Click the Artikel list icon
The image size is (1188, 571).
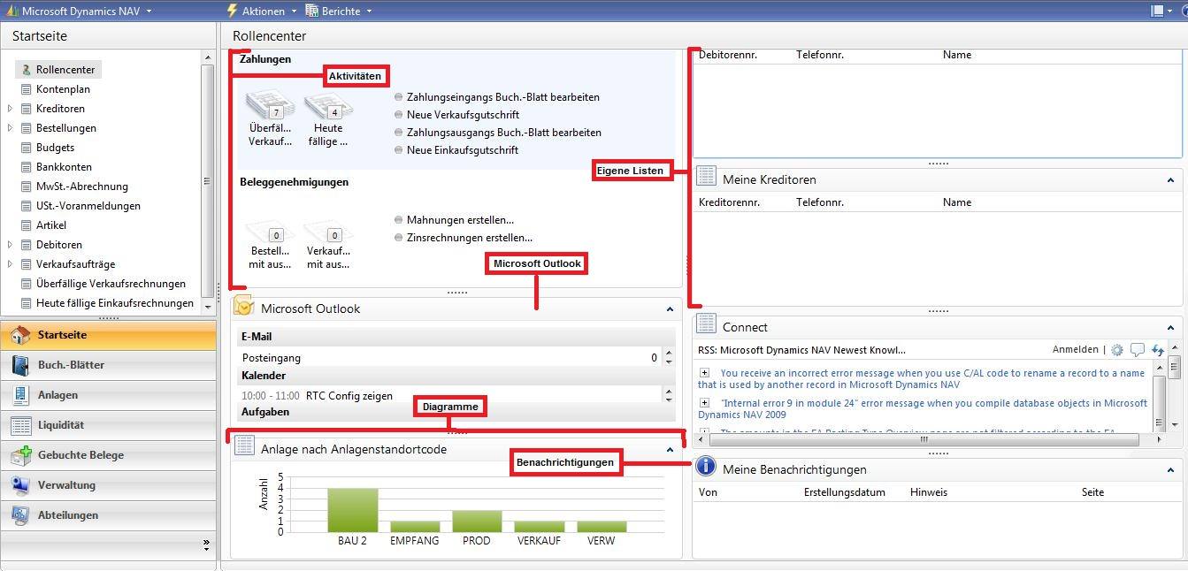tap(27, 225)
